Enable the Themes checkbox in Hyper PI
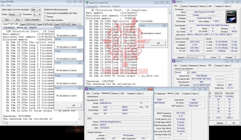The image size is (241, 140). point(45,17)
